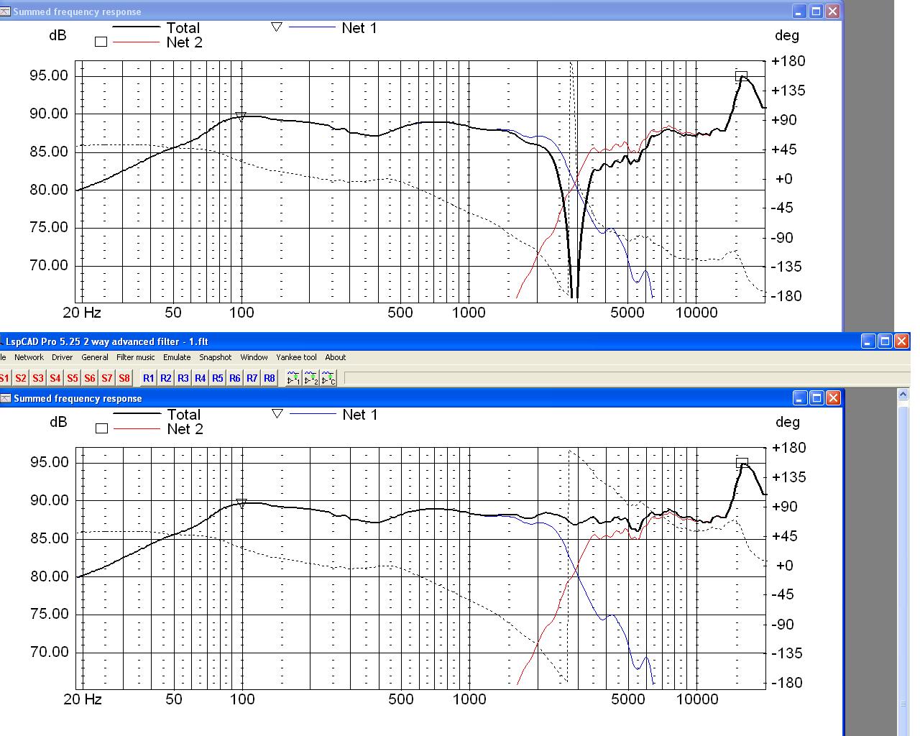This screenshot has width=920, height=736.
Task: Select the network 2 filter icon
Action: click(311, 378)
